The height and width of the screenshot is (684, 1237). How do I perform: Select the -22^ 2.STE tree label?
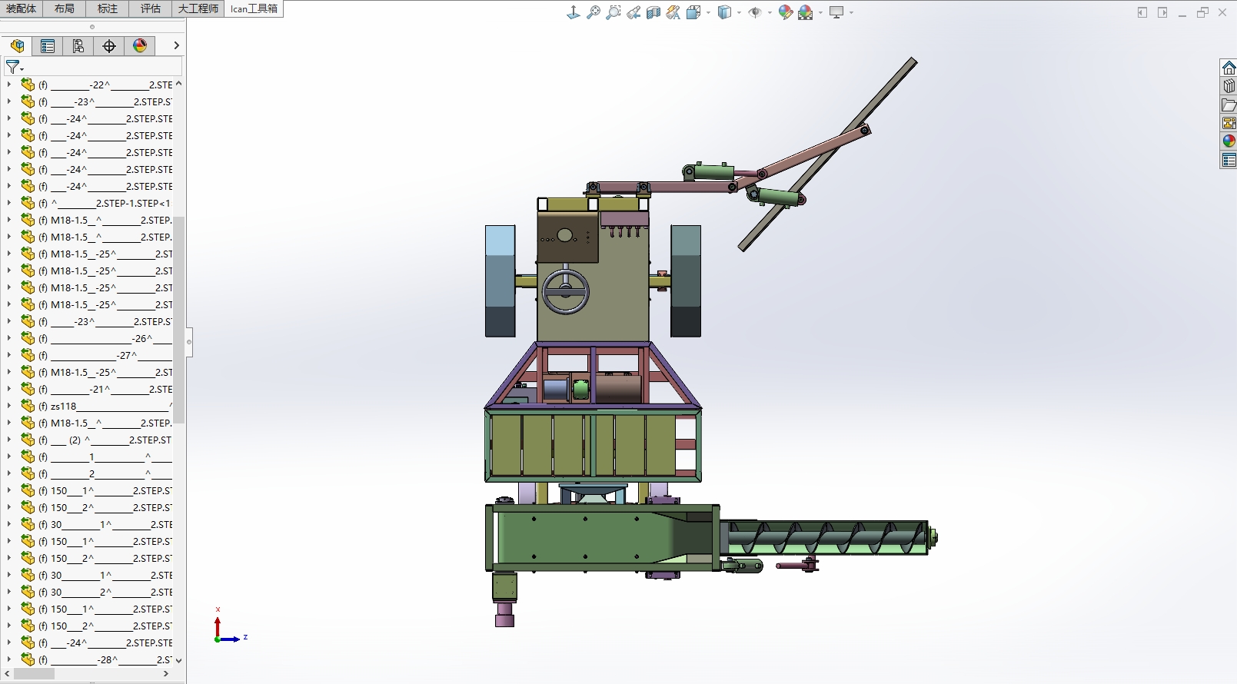[x=105, y=85]
